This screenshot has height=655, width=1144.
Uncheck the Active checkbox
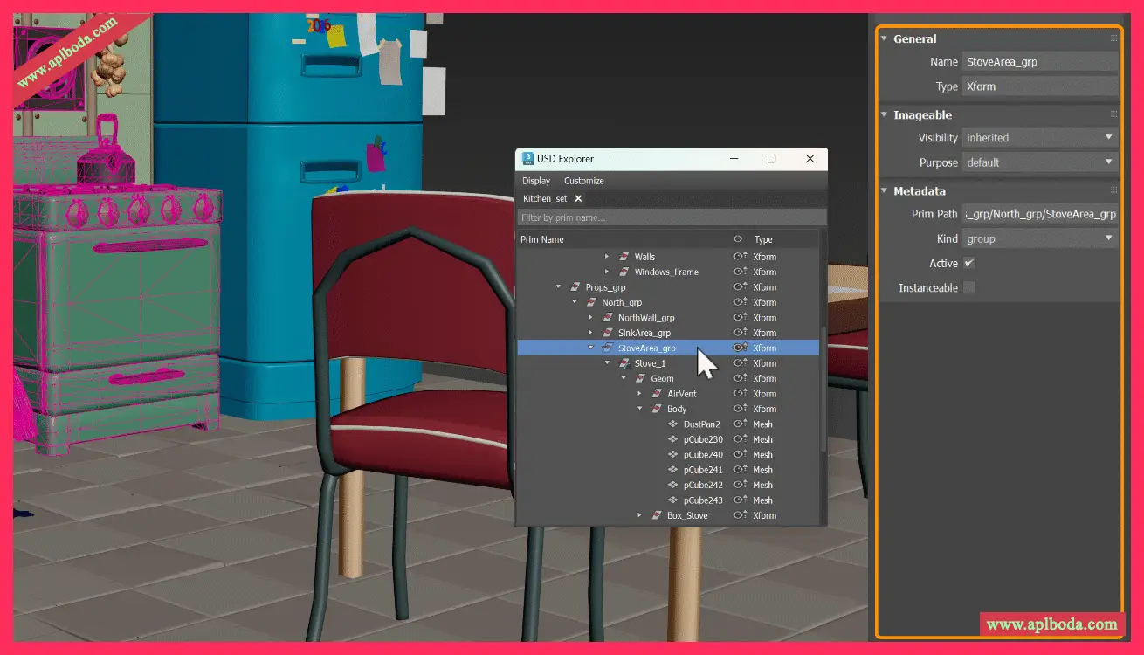tap(969, 264)
